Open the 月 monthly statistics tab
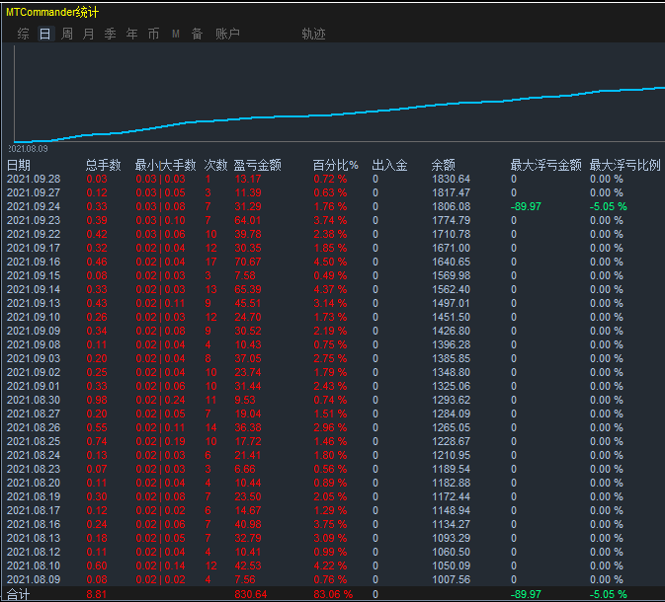The image size is (665, 602). (x=88, y=34)
